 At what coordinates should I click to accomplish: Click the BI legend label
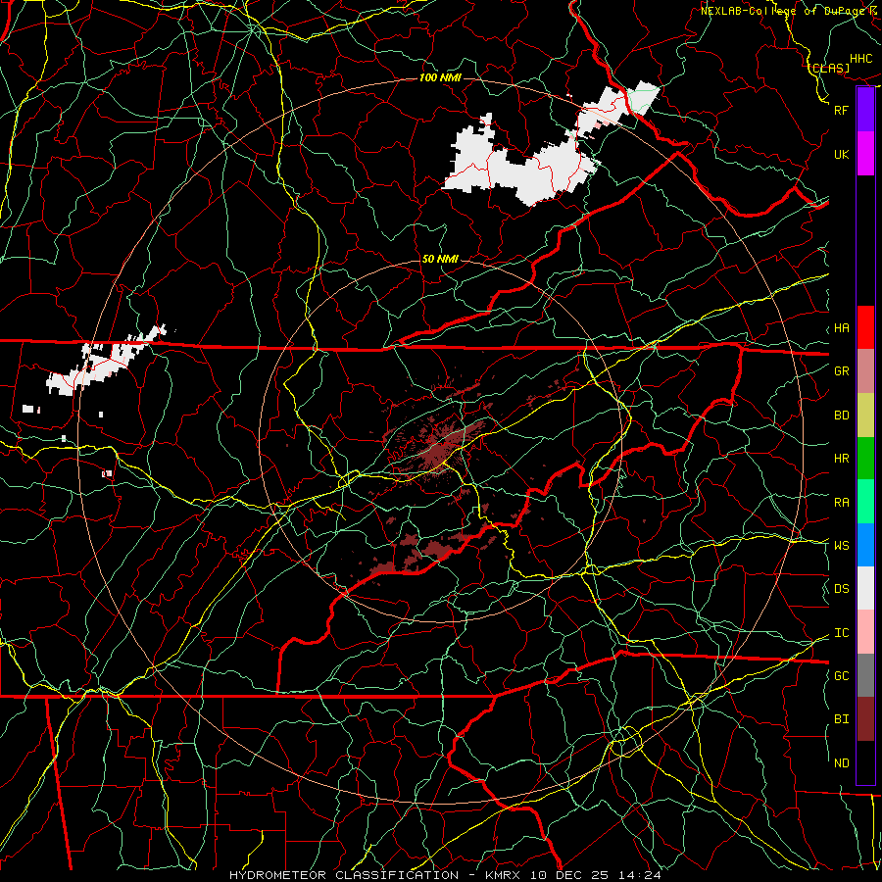tap(842, 719)
